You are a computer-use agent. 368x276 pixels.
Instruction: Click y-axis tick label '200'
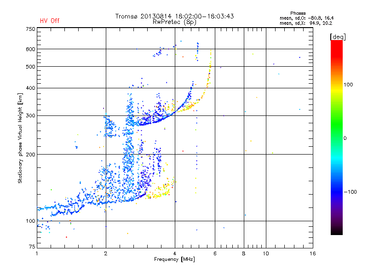[x=30, y=155]
